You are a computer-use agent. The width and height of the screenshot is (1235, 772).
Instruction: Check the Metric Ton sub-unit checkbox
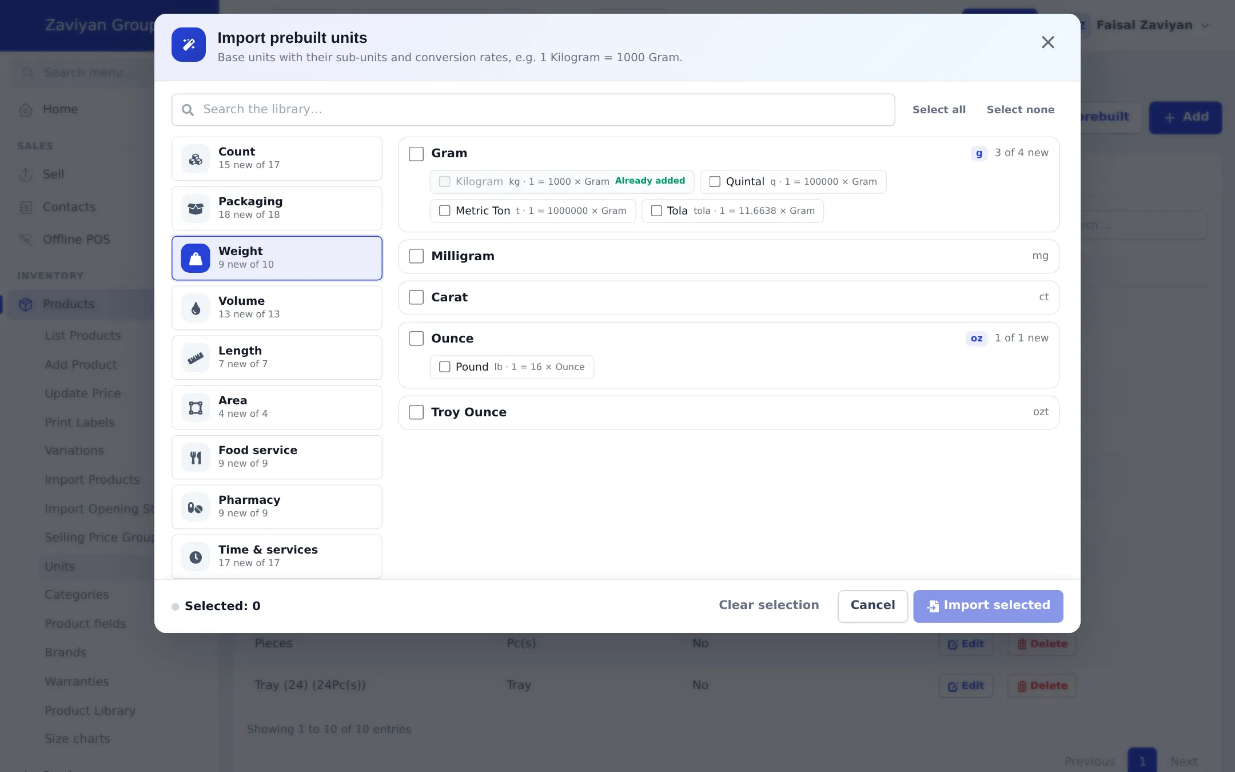pyautogui.click(x=444, y=211)
